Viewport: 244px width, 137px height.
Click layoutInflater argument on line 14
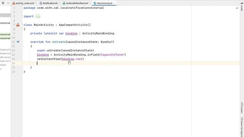(x=113, y=55)
